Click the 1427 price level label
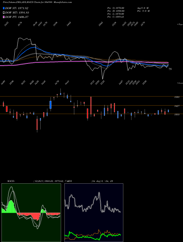Viewport: 183px width, 242px height. point(177,106)
